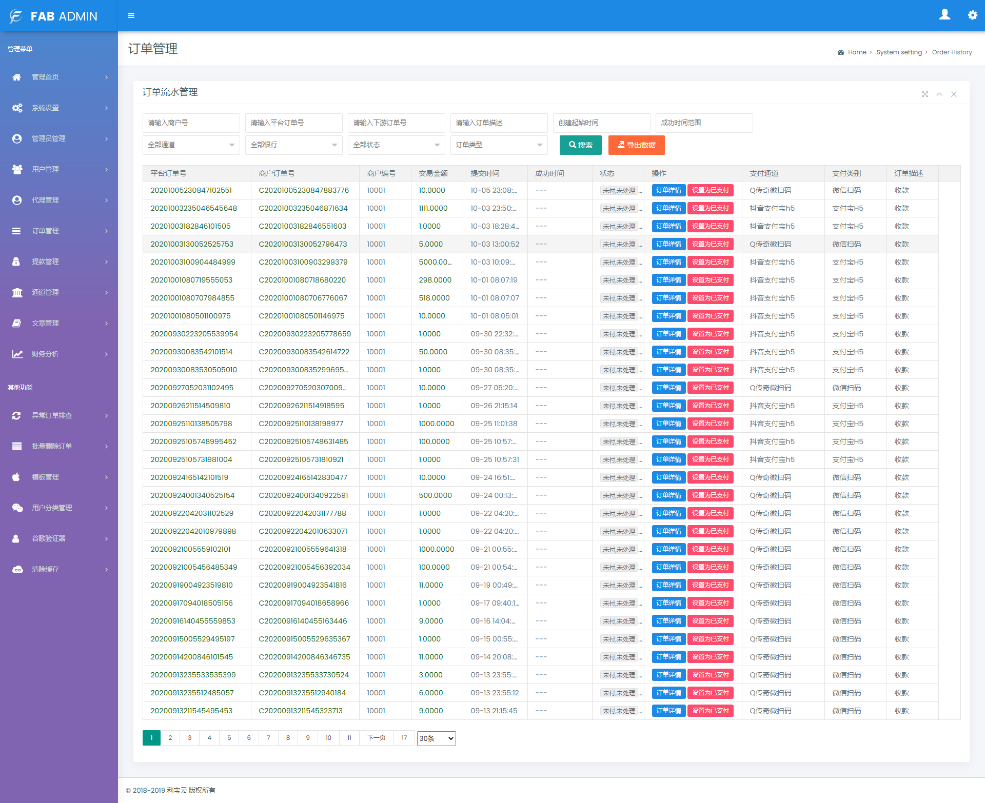Viewport: 985px width, 803px height.
Task: Open the 成功时间范围 date field
Action: coord(704,123)
